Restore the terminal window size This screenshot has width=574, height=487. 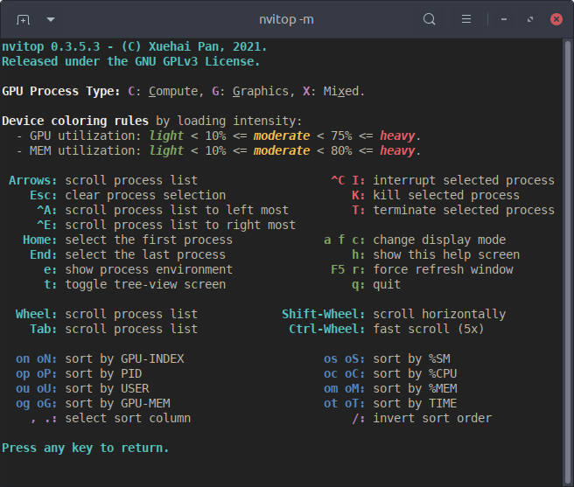coord(530,19)
